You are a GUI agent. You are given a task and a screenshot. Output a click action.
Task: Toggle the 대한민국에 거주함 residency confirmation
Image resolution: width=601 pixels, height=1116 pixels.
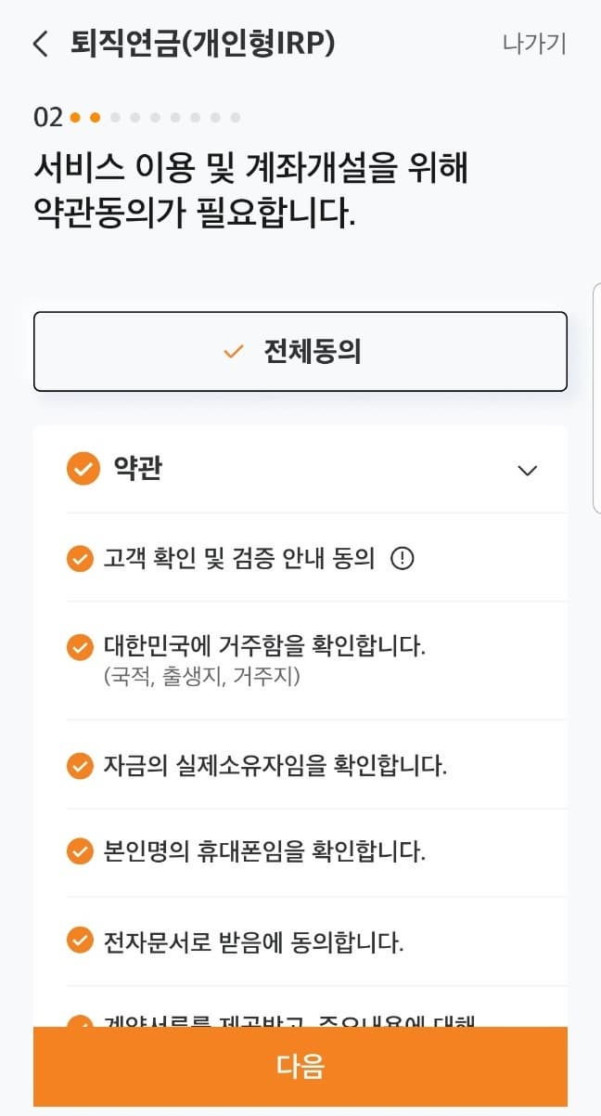coord(80,647)
